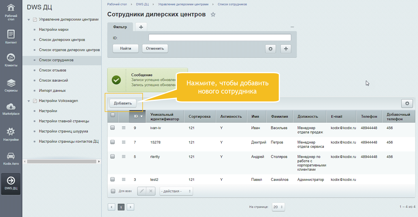This screenshot has height=217, width=418.
Task: Click the Добавить button
Action: 123,103
